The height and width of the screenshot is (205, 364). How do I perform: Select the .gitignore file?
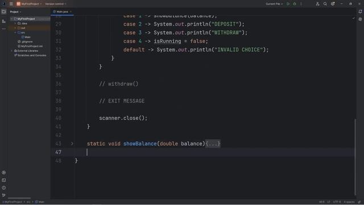[25, 42]
